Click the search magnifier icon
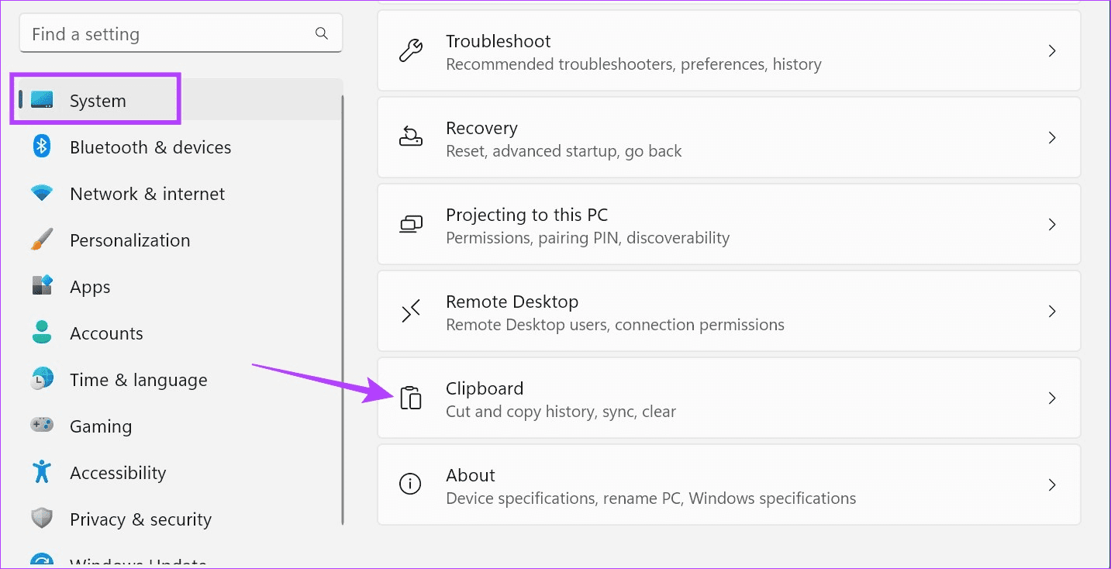Image resolution: width=1111 pixels, height=569 pixels. coord(322,33)
